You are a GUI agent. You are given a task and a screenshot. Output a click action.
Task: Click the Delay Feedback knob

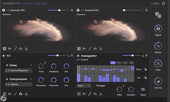[54, 66]
